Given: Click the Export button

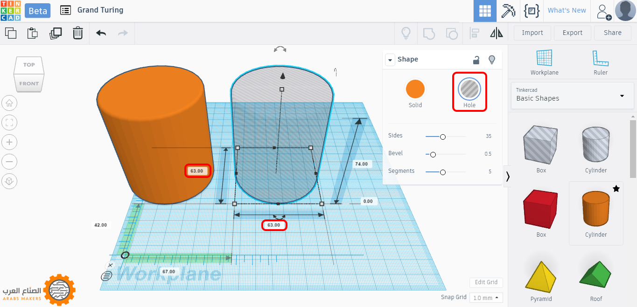Looking at the screenshot, I should tap(573, 33).
